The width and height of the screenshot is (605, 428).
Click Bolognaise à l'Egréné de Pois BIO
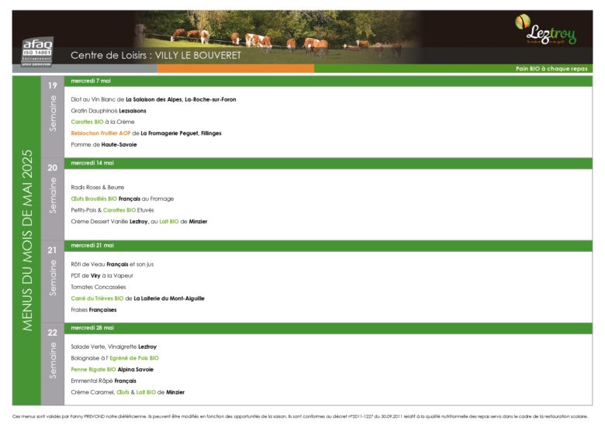pyautogui.click(x=115, y=358)
